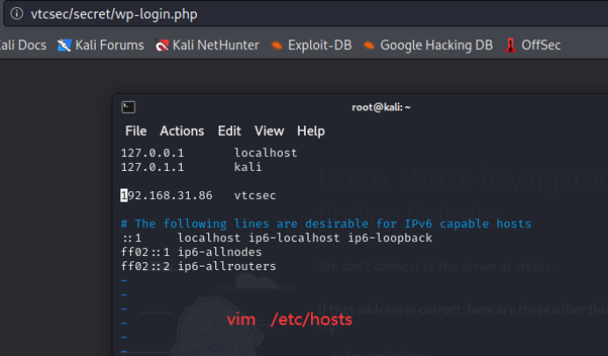Open the terminal View menu
This screenshot has height=356, width=608.
pyautogui.click(x=269, y=132)
